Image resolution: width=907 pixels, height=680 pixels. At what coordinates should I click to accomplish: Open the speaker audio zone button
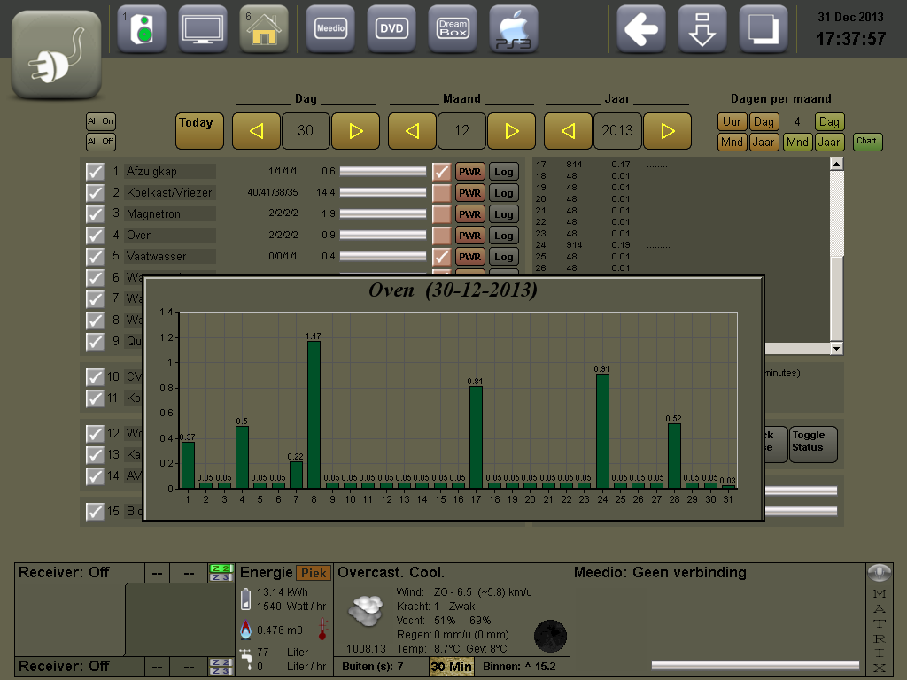click(x=142, y=28)
